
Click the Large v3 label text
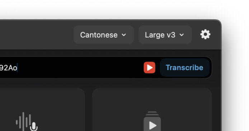160,35
